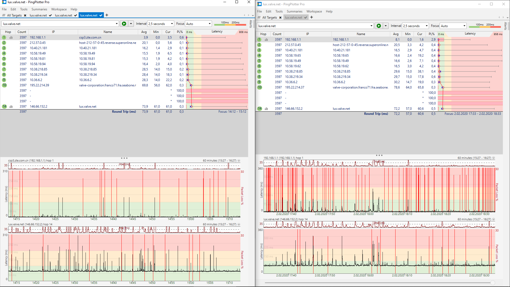
Task: Open the vertical Alerts panel in left window
Action: point(251,24)
